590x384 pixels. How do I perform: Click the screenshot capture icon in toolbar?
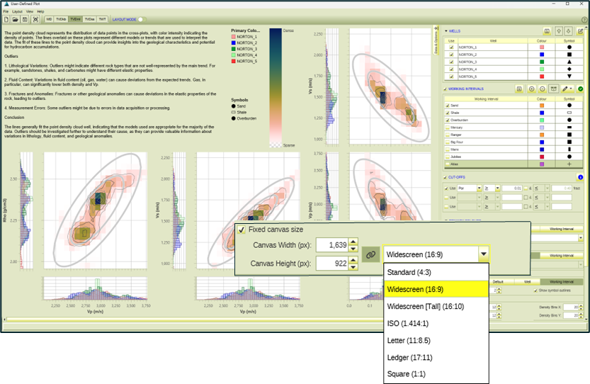(35, 19)
